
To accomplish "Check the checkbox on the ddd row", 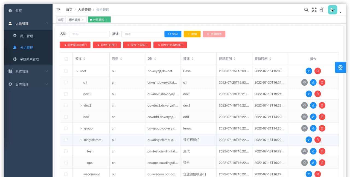I will [x=66, y=117].
